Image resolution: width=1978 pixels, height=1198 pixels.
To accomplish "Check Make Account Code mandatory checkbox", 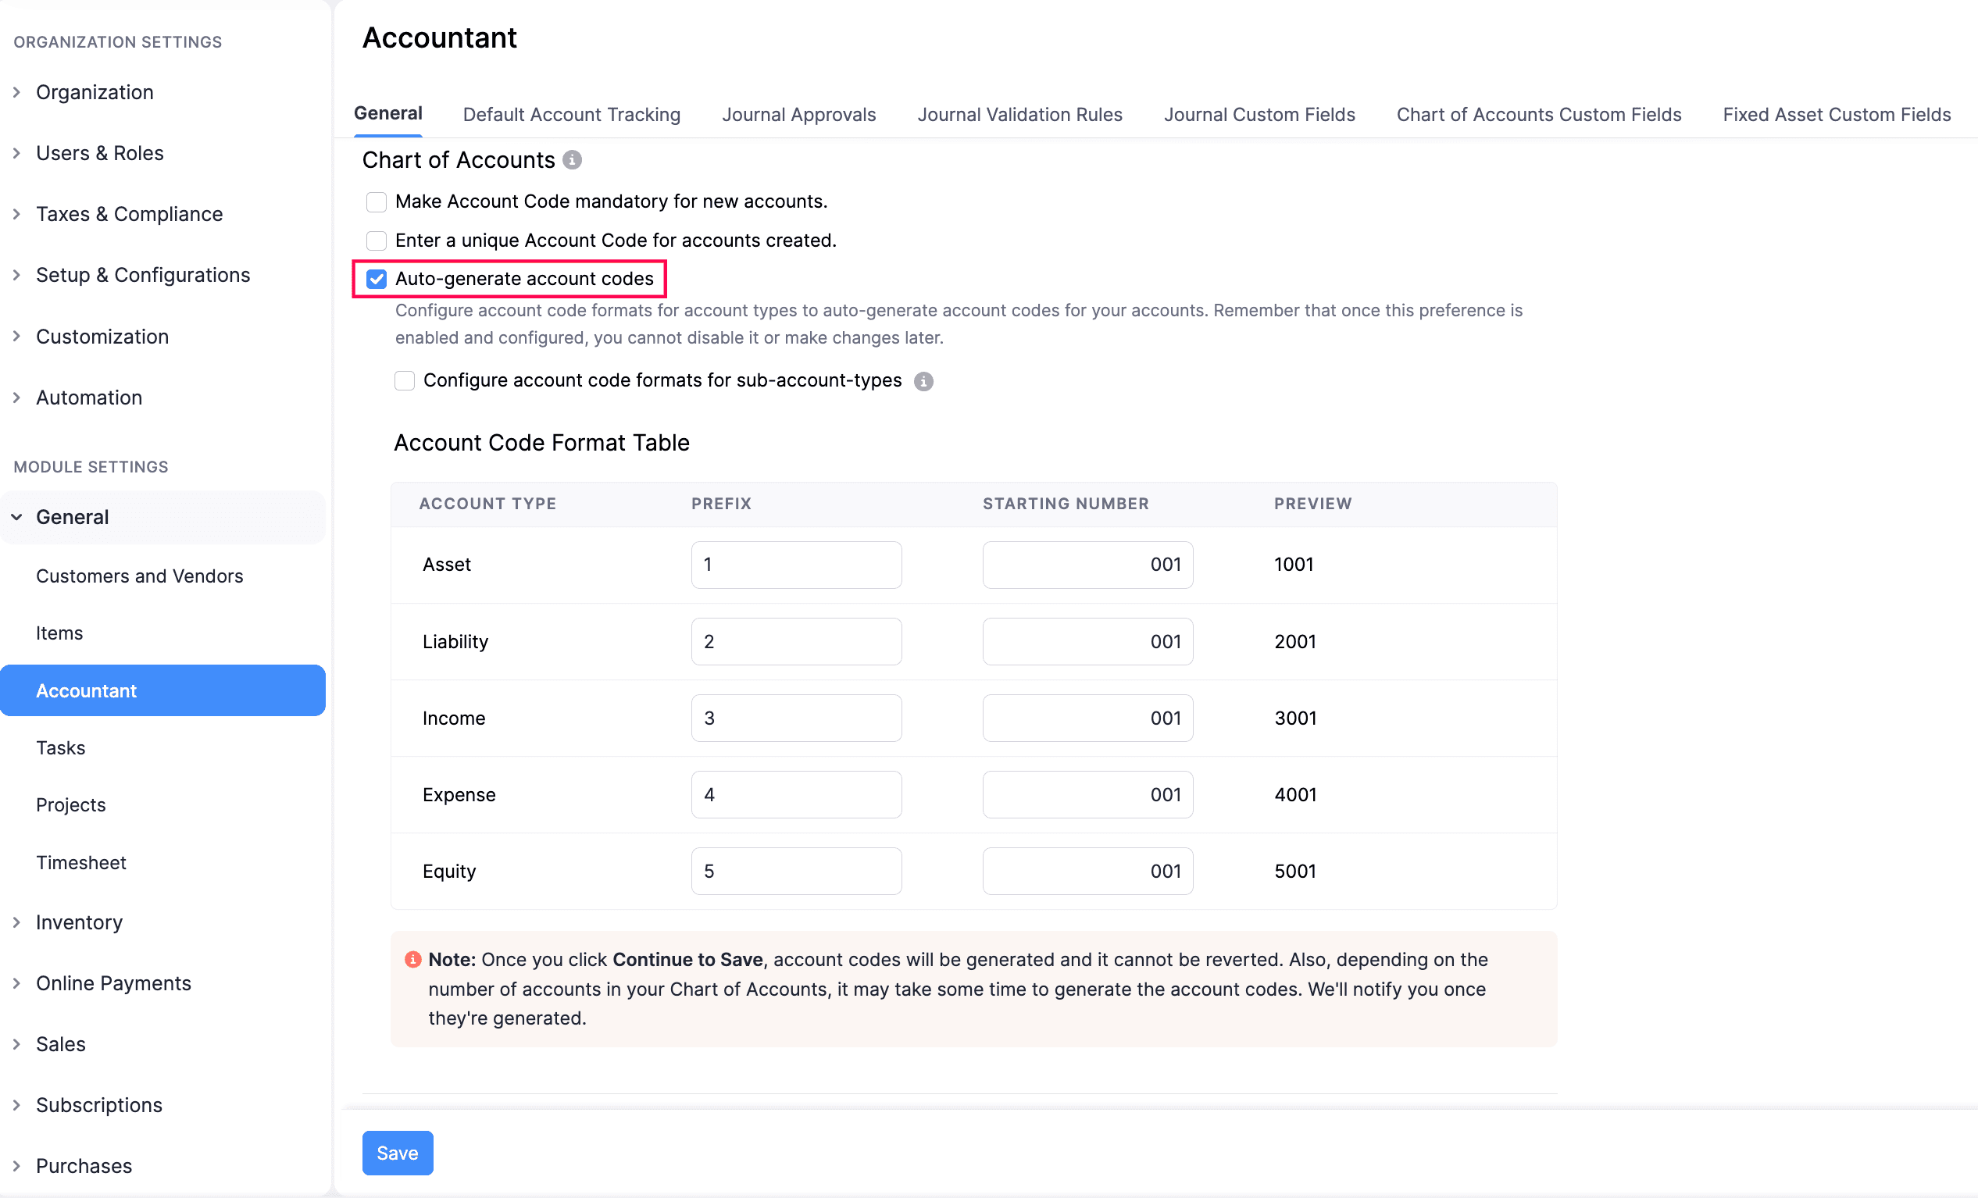I will [x=376, y=201].
